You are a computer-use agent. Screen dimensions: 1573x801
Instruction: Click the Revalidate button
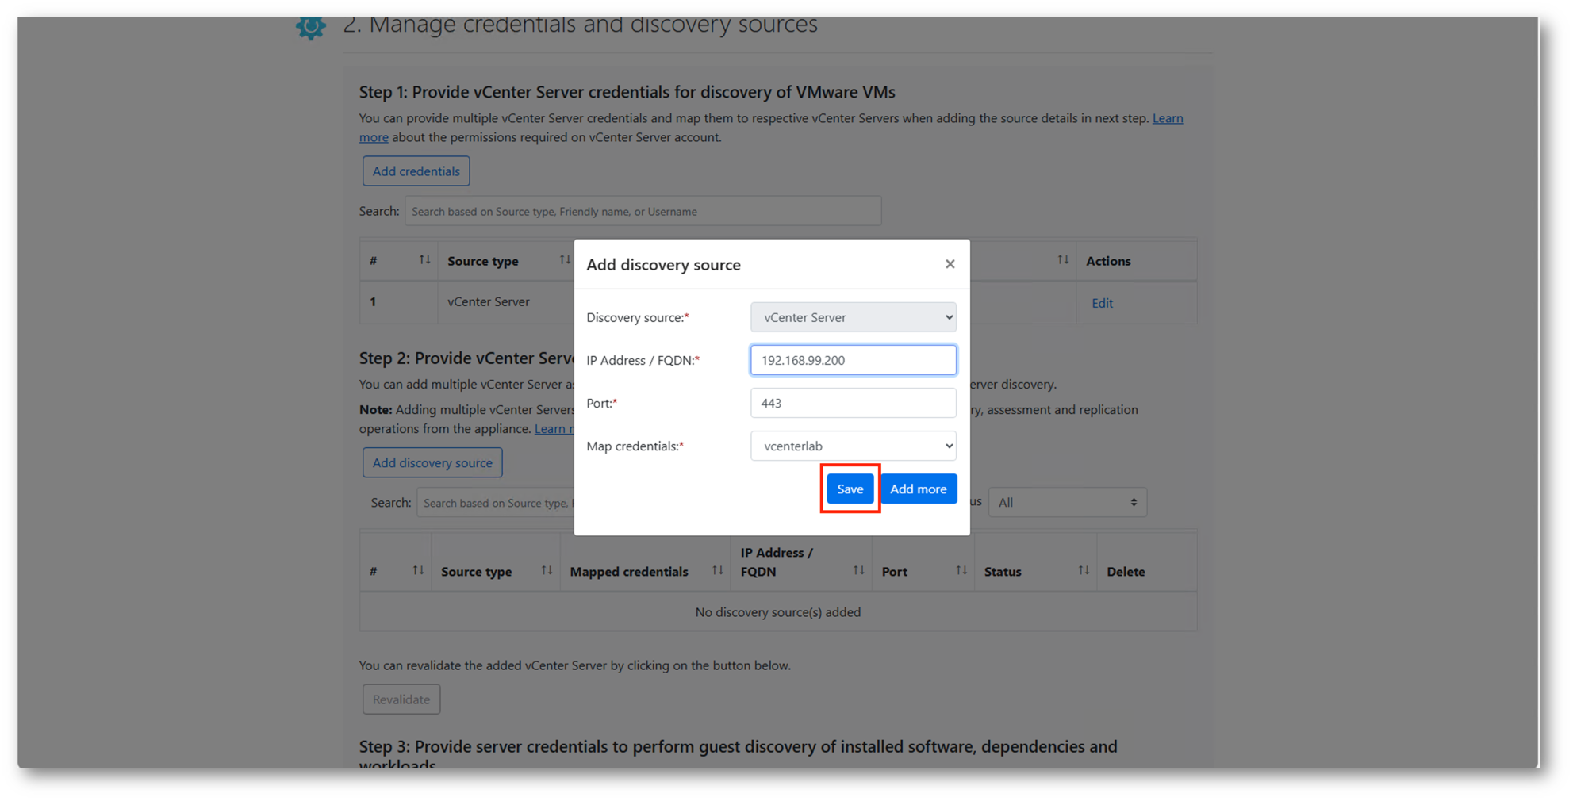coord(401,699)
